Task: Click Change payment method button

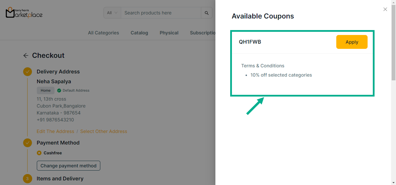Action: pyautogui.click(x=68, y=166)
